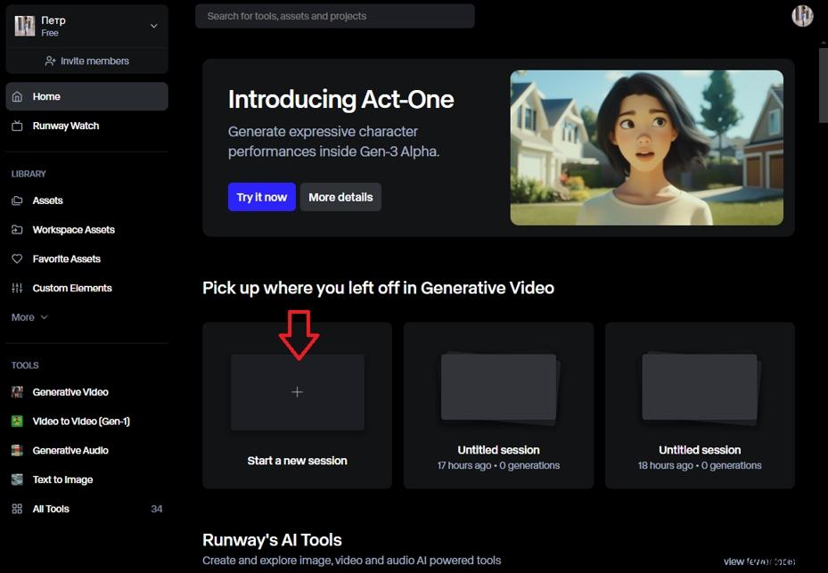Open Runway Watch in the sidebar
The height and width of the screenshot is (573, 828).
tap(87, 126)
